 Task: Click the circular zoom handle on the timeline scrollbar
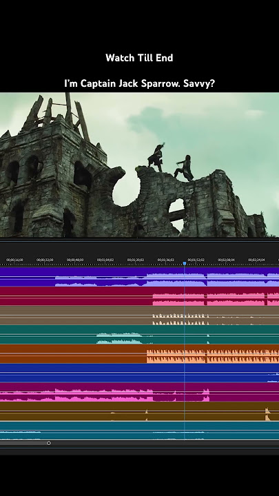pos(49,443)
